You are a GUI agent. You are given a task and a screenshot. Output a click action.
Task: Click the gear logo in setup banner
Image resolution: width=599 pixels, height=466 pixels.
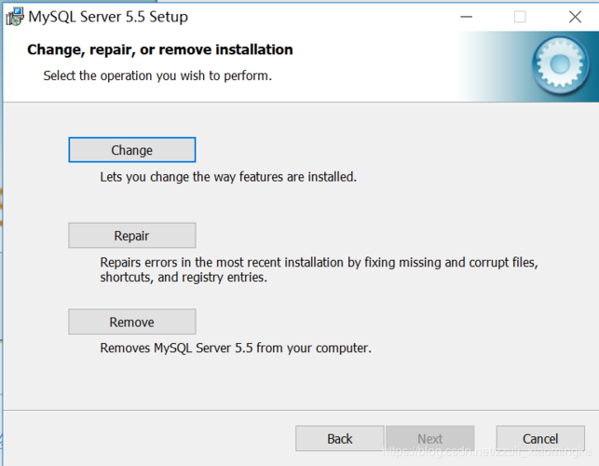tap(560, 65)
